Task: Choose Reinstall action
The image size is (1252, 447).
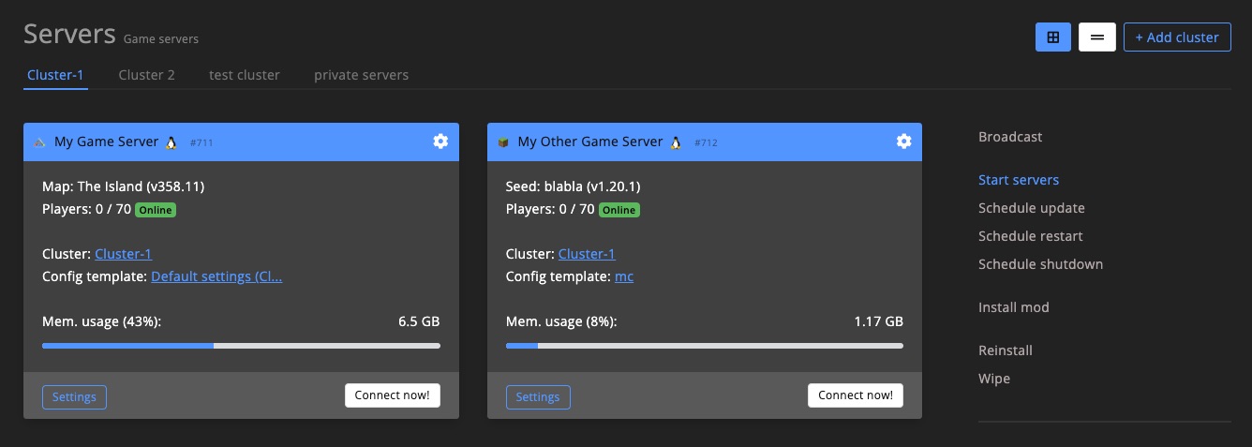Action: 1006,350
